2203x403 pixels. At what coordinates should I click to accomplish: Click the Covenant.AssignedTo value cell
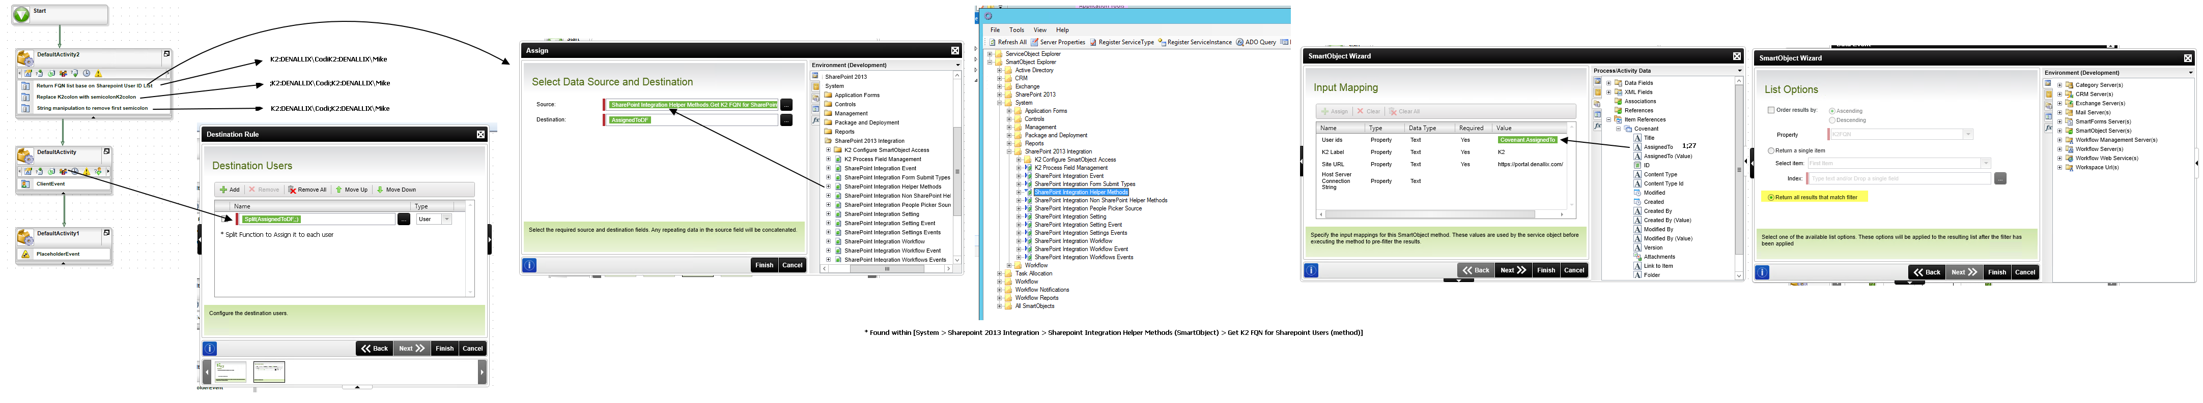[x=1528, y=140]
